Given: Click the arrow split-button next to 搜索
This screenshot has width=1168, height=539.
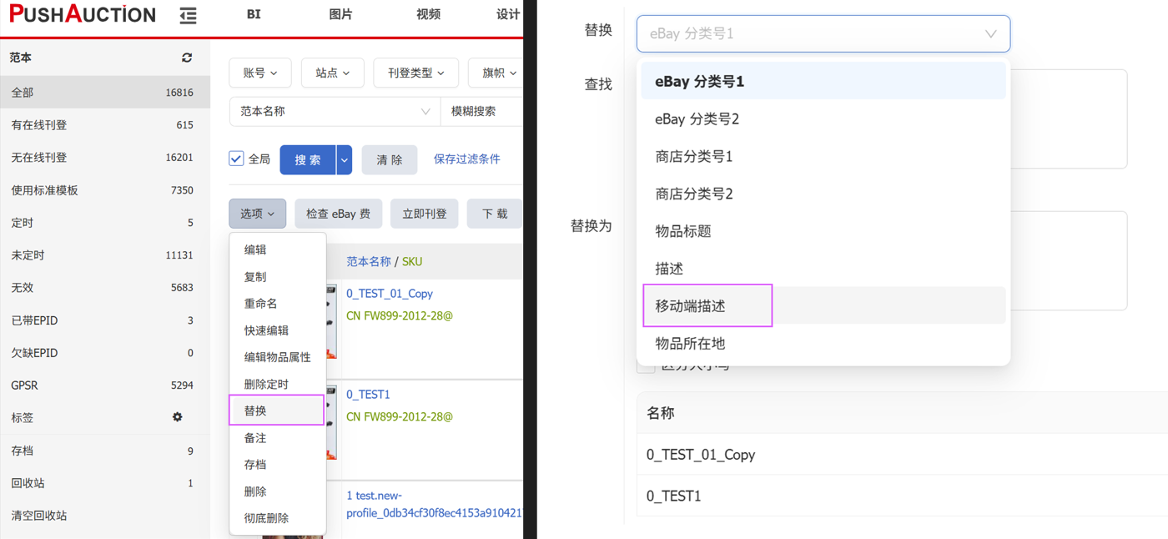Looking at the screenshot, I should [x=344, y=159].
